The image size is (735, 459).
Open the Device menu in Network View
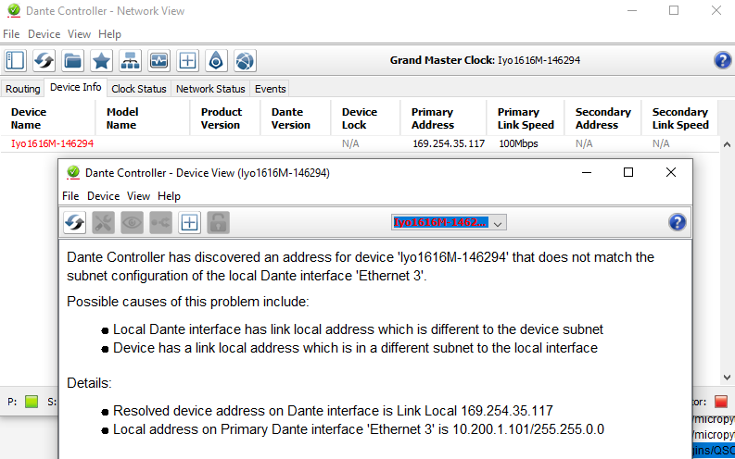point(44,34)
